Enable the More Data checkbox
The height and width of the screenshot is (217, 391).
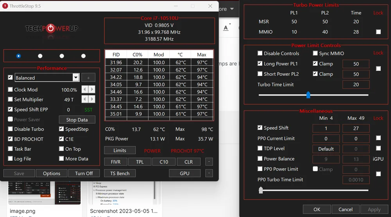61,158
